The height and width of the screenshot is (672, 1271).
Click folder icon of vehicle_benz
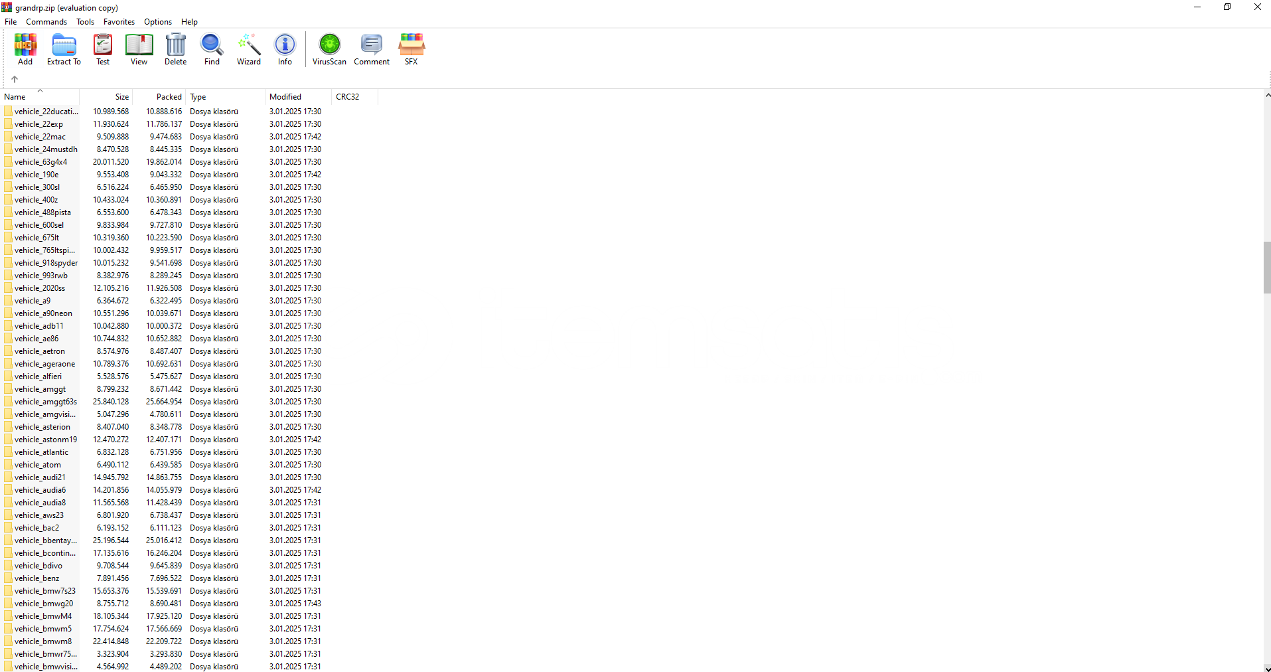click(x=8, y=578)
